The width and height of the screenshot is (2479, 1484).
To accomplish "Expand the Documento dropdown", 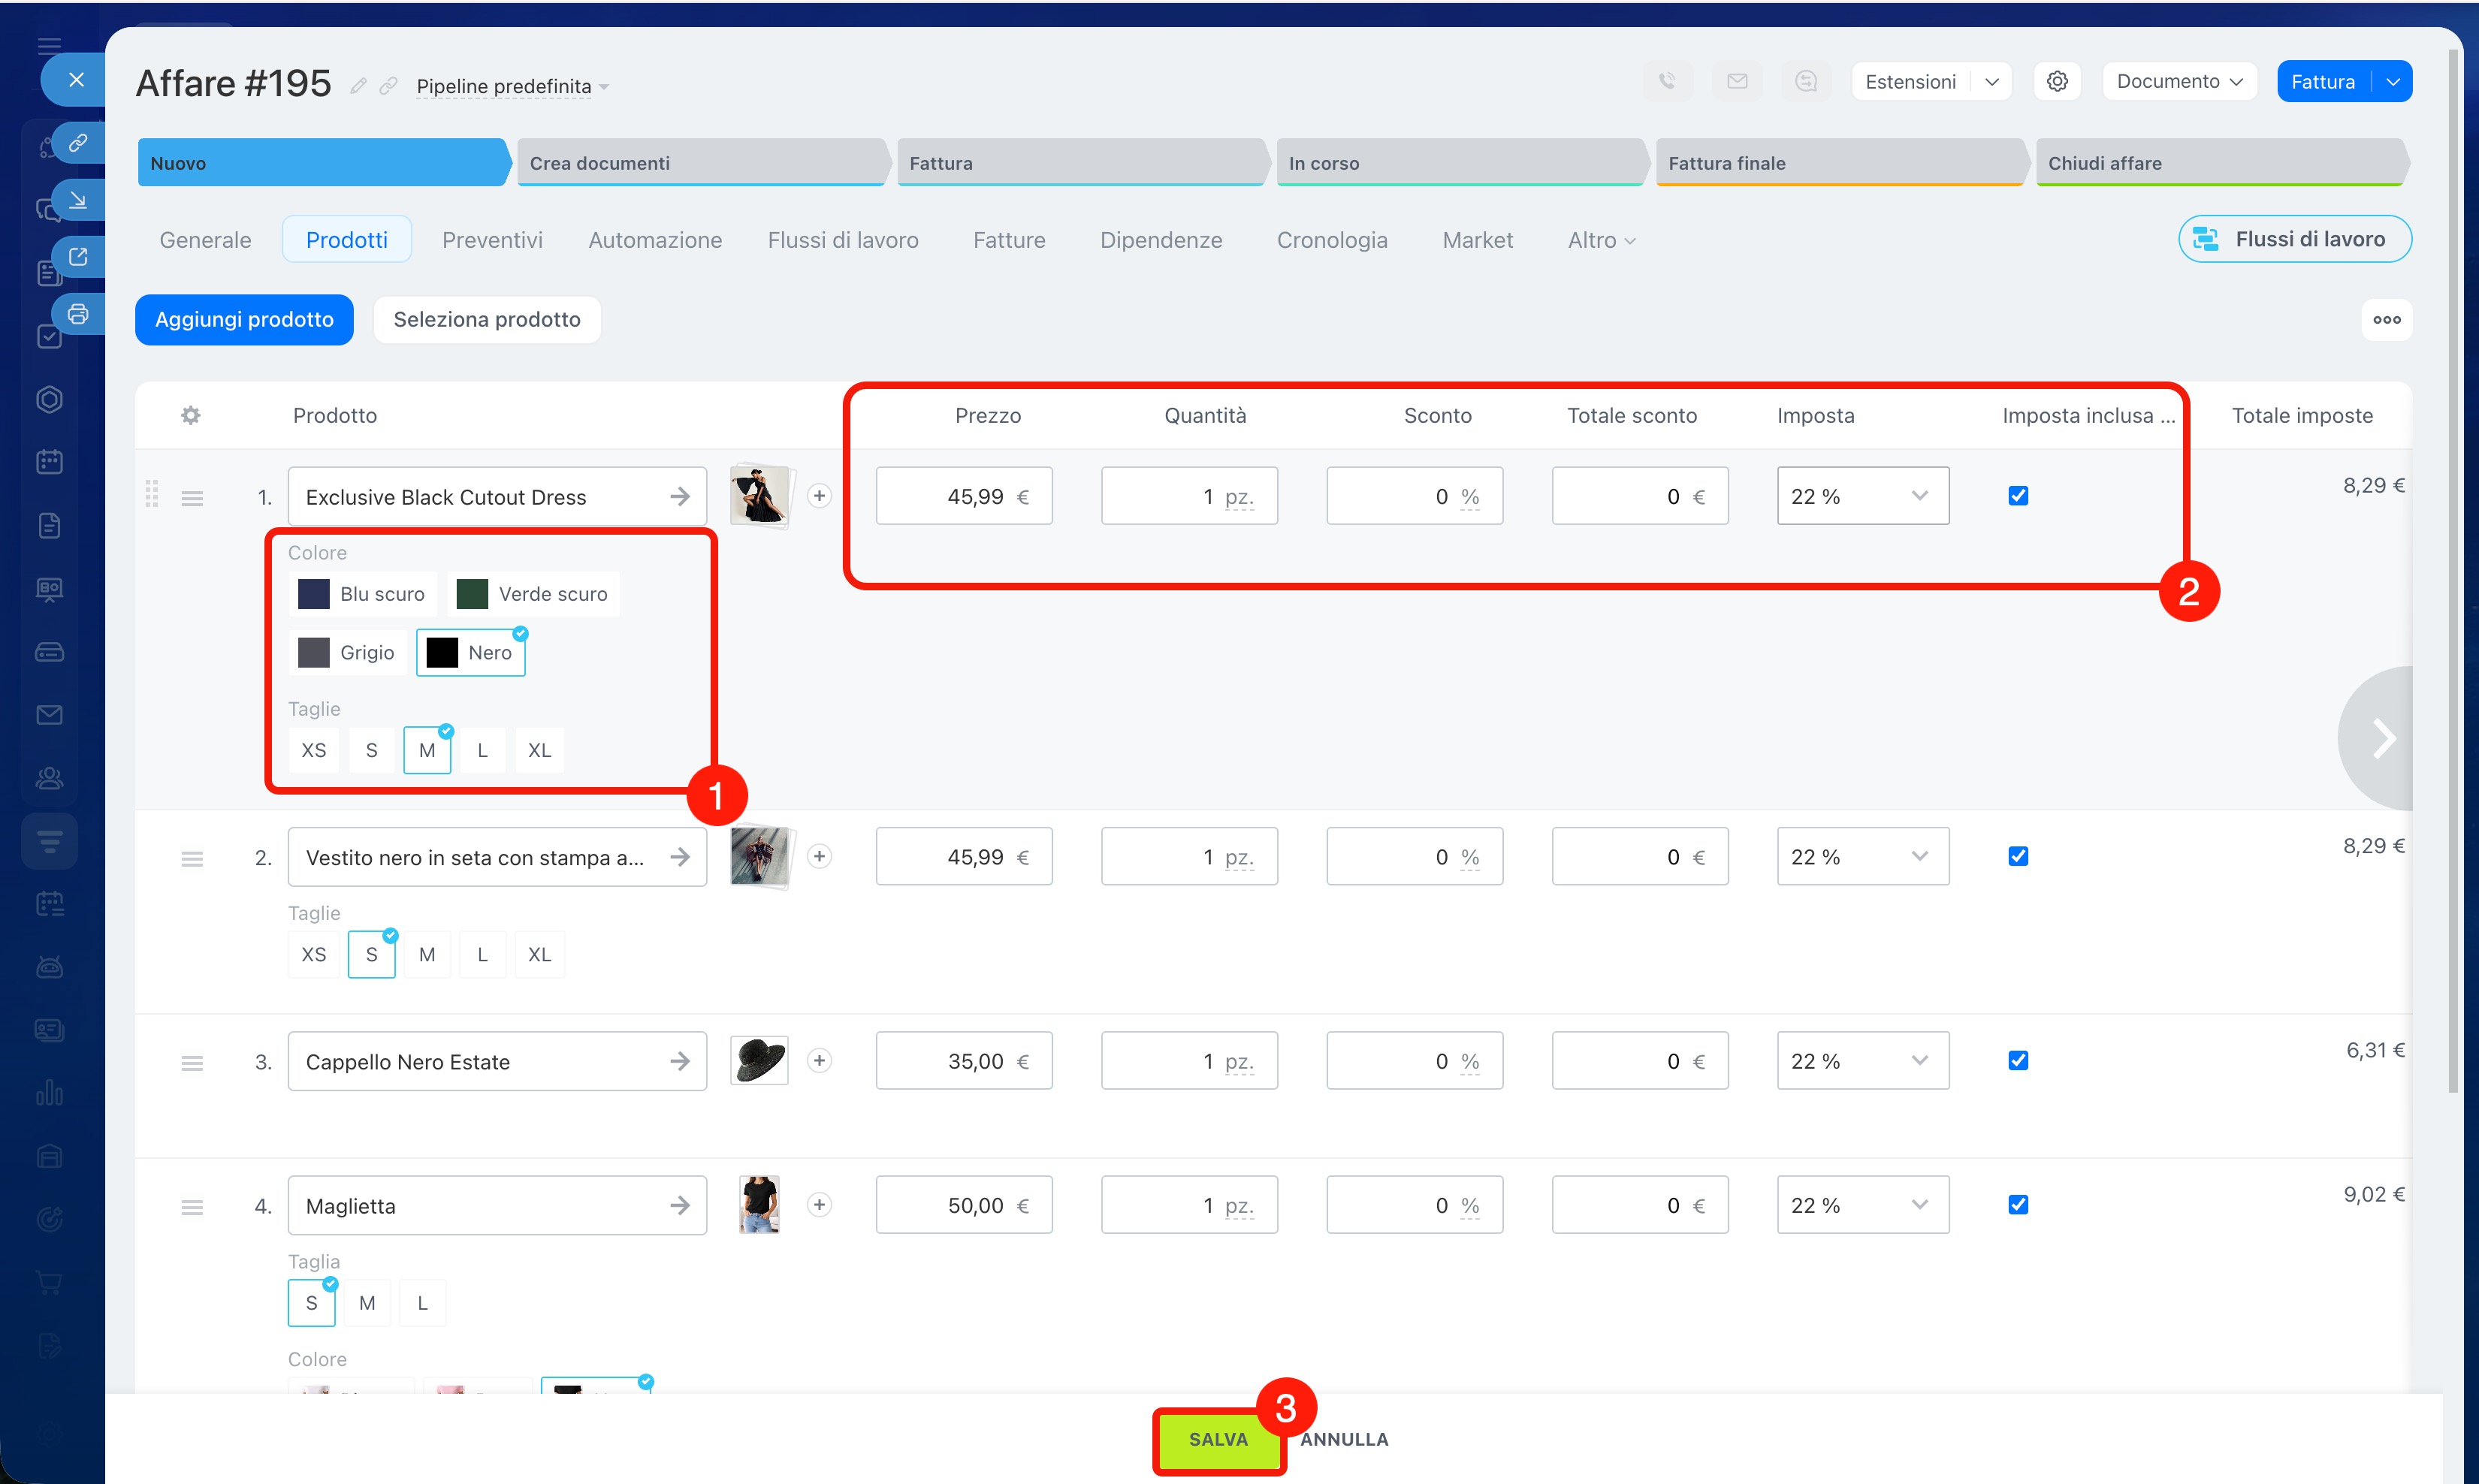I will coord(2179,82).
